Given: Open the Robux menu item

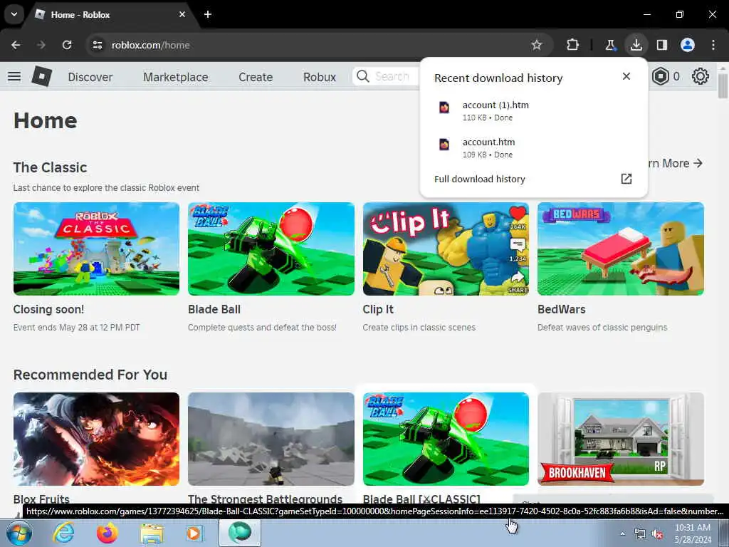Looking at the screenshot, I should (x=320, y=77).
